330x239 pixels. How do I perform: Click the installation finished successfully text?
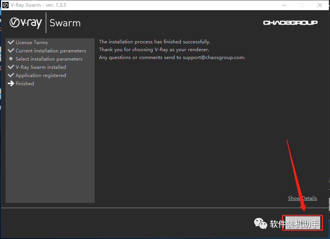(x=155, y=41)
